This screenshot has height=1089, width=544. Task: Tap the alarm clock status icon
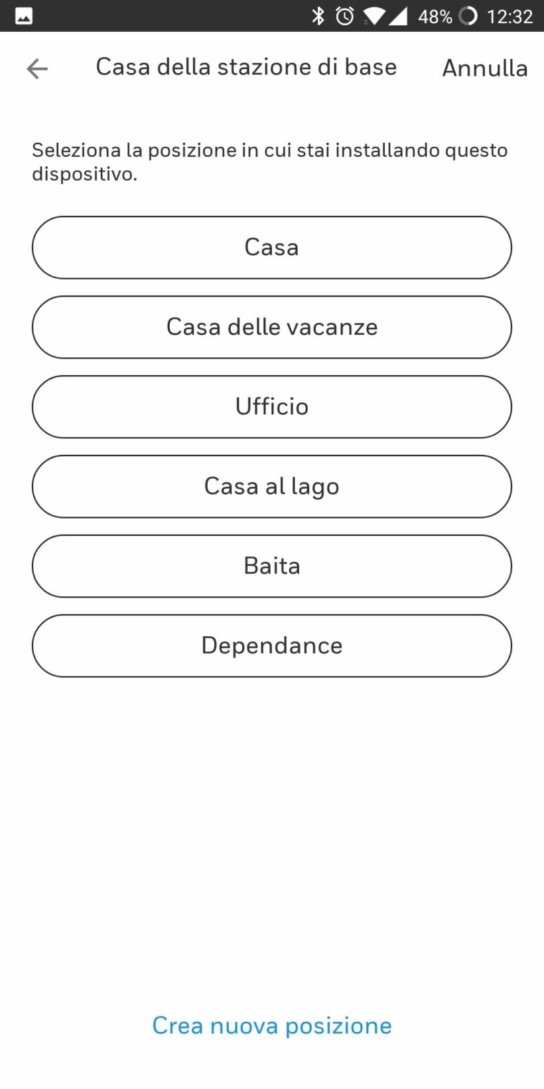345,16
